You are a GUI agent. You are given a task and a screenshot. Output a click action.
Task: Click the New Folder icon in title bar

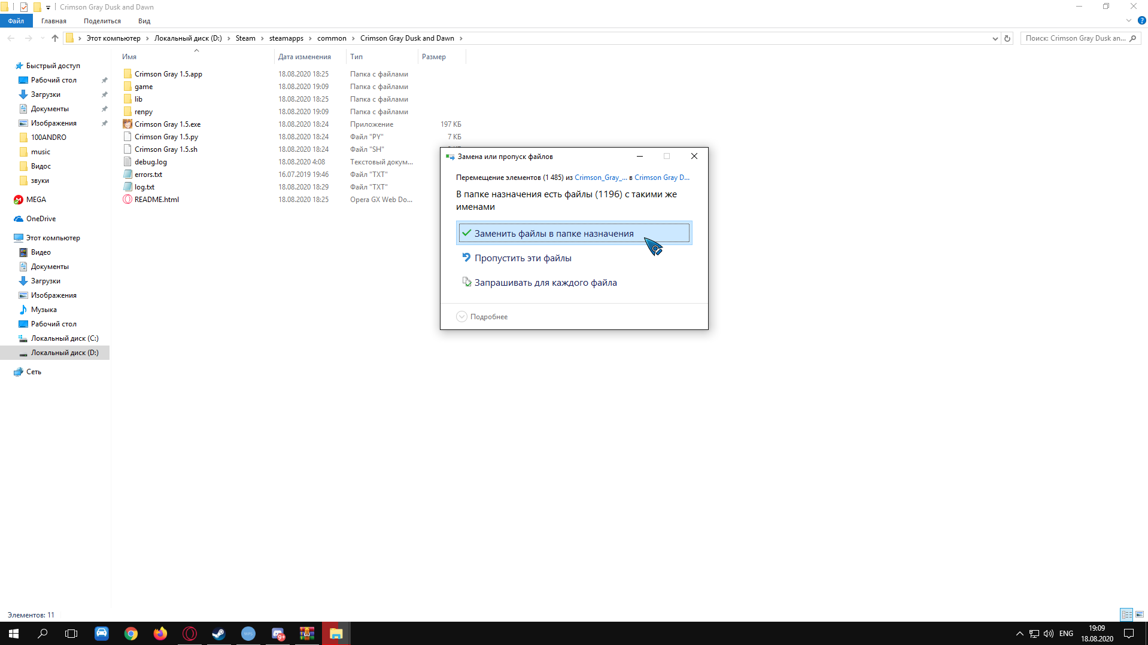point(37,7)
